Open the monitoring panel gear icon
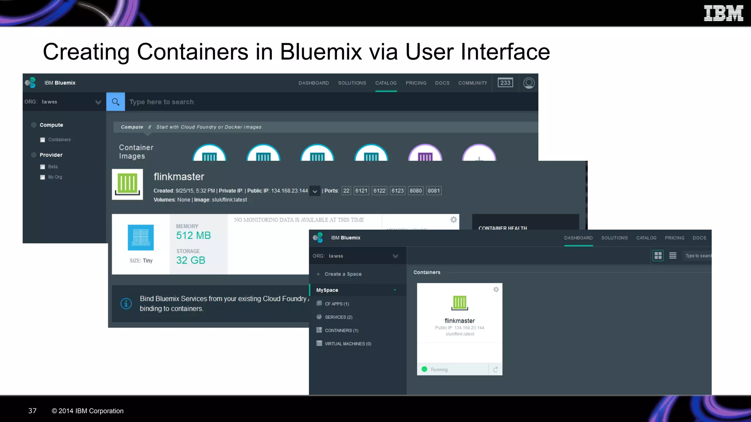This screenshot has width=751, height=422. coord(454,219)
